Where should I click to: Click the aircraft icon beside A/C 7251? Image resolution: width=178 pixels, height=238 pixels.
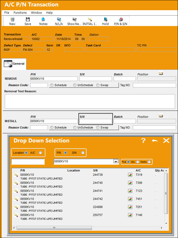pyautogui.click(x=130, y=207)
